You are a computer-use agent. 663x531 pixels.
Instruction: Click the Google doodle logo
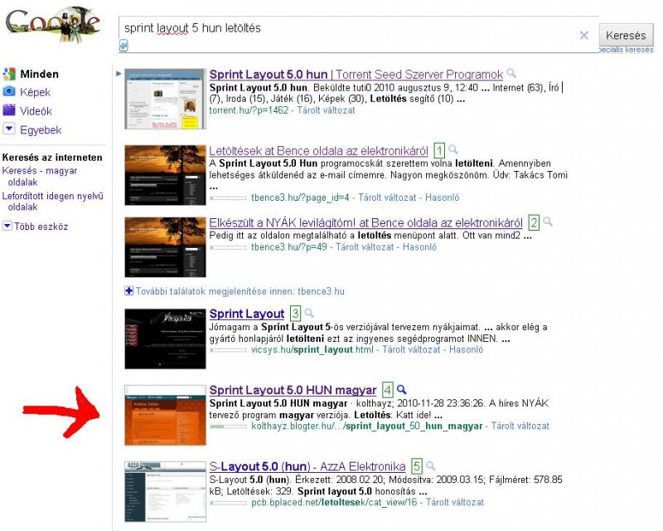coord(53,25)
